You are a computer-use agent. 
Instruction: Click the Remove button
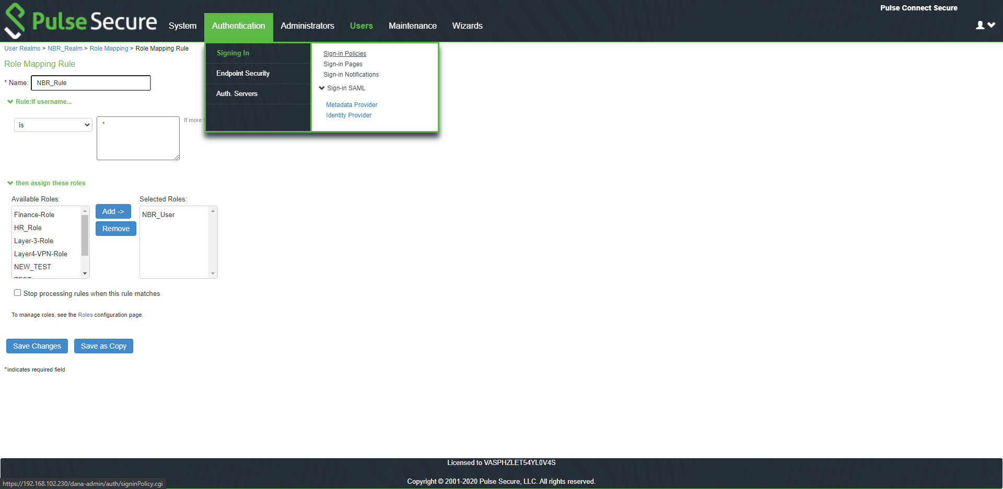point(115,229)
